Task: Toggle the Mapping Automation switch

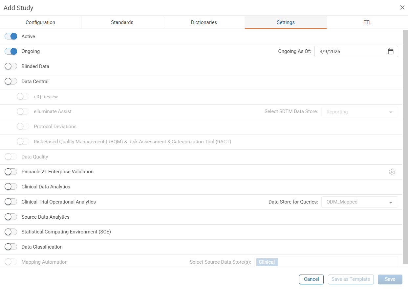Action: (11, 262)
